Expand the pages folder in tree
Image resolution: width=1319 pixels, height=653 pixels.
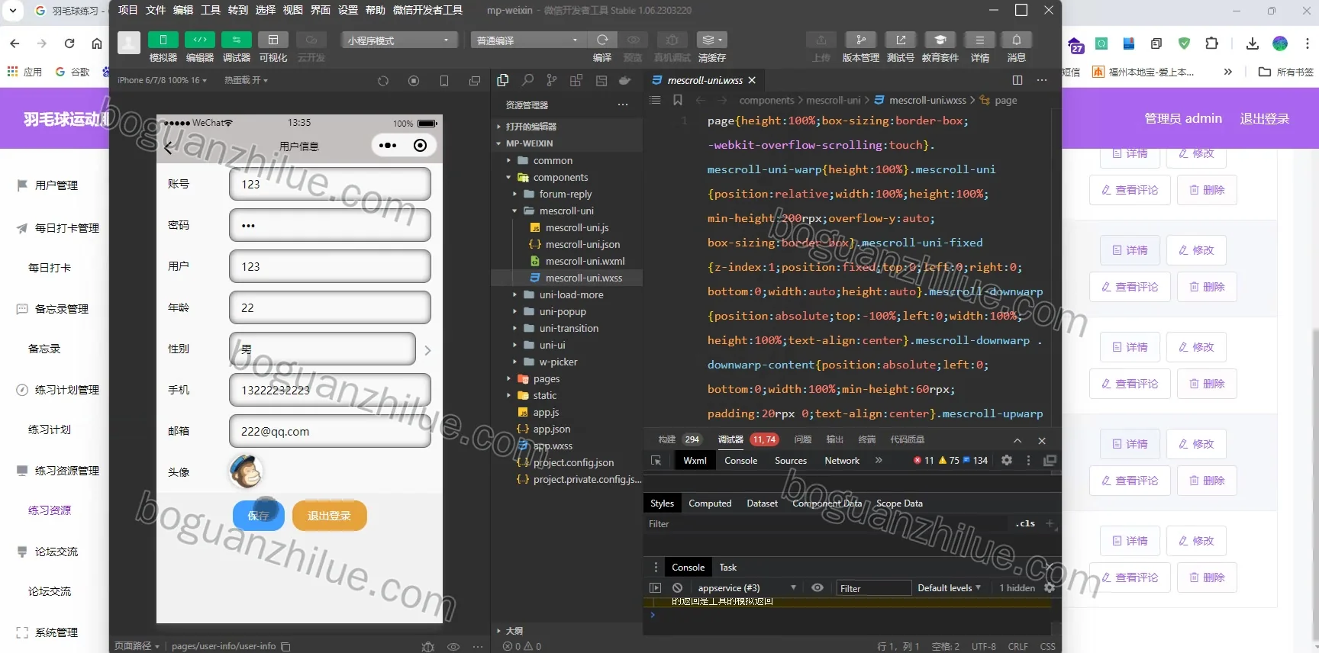[546, 378]
